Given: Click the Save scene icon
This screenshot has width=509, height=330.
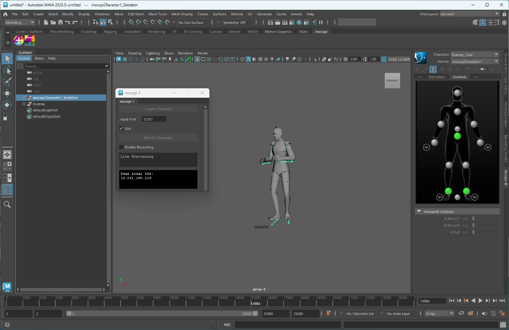Looking at the screenshot, I should click(60, 22).
